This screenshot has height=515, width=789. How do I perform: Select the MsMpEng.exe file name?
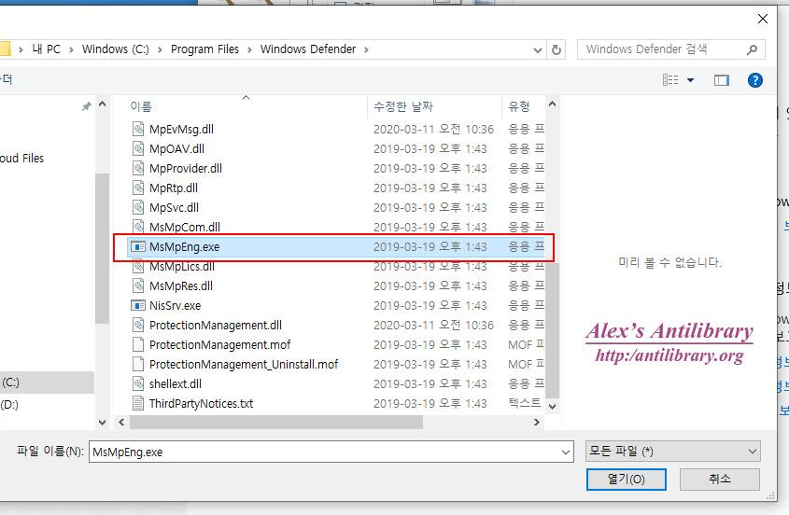(184, 247)
